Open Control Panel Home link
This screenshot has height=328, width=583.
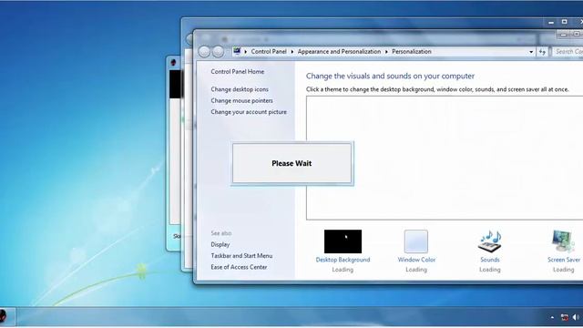click(x=237, y=71)
